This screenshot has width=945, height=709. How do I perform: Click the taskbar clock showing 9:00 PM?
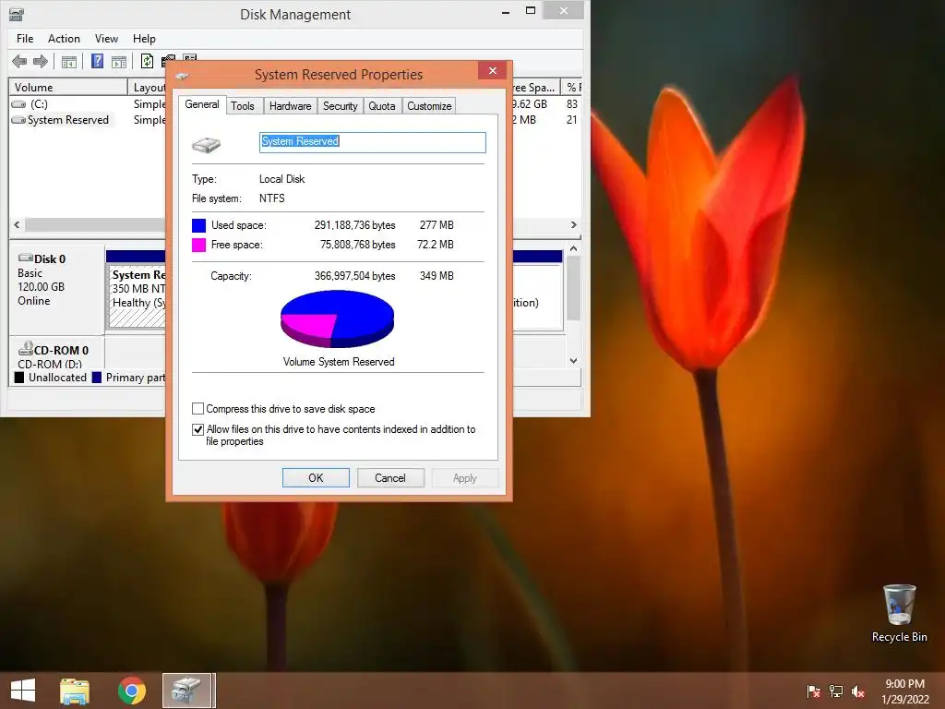click(x=904, y=691)
